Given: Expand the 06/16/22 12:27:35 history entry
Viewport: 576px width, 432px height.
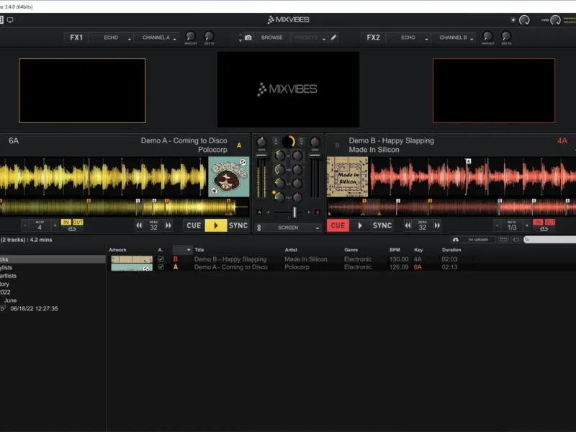Looking at the screenshot, I should click(x=3, y=309).
